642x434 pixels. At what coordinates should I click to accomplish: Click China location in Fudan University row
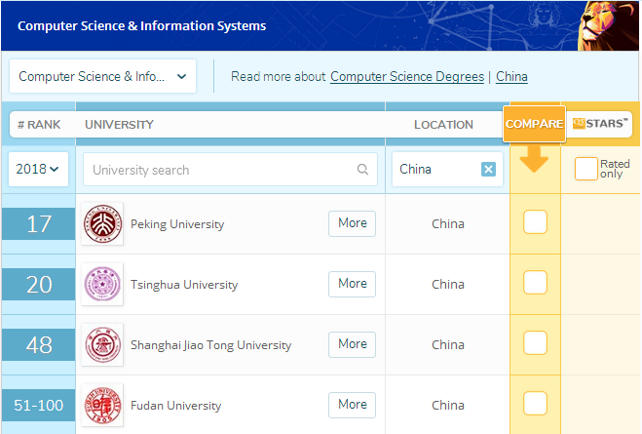[448, 405]
